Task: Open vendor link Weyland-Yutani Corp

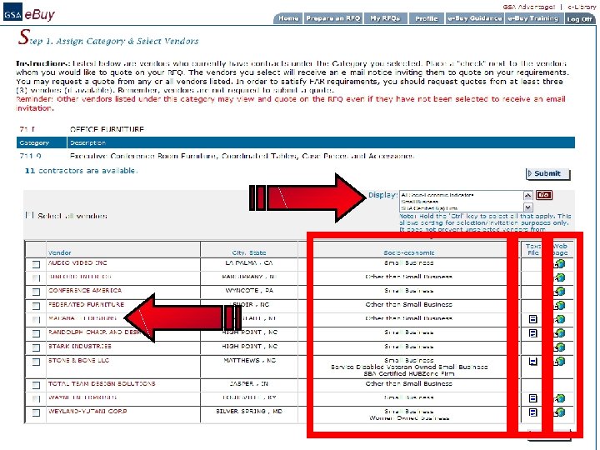Action: click(87, 412)
